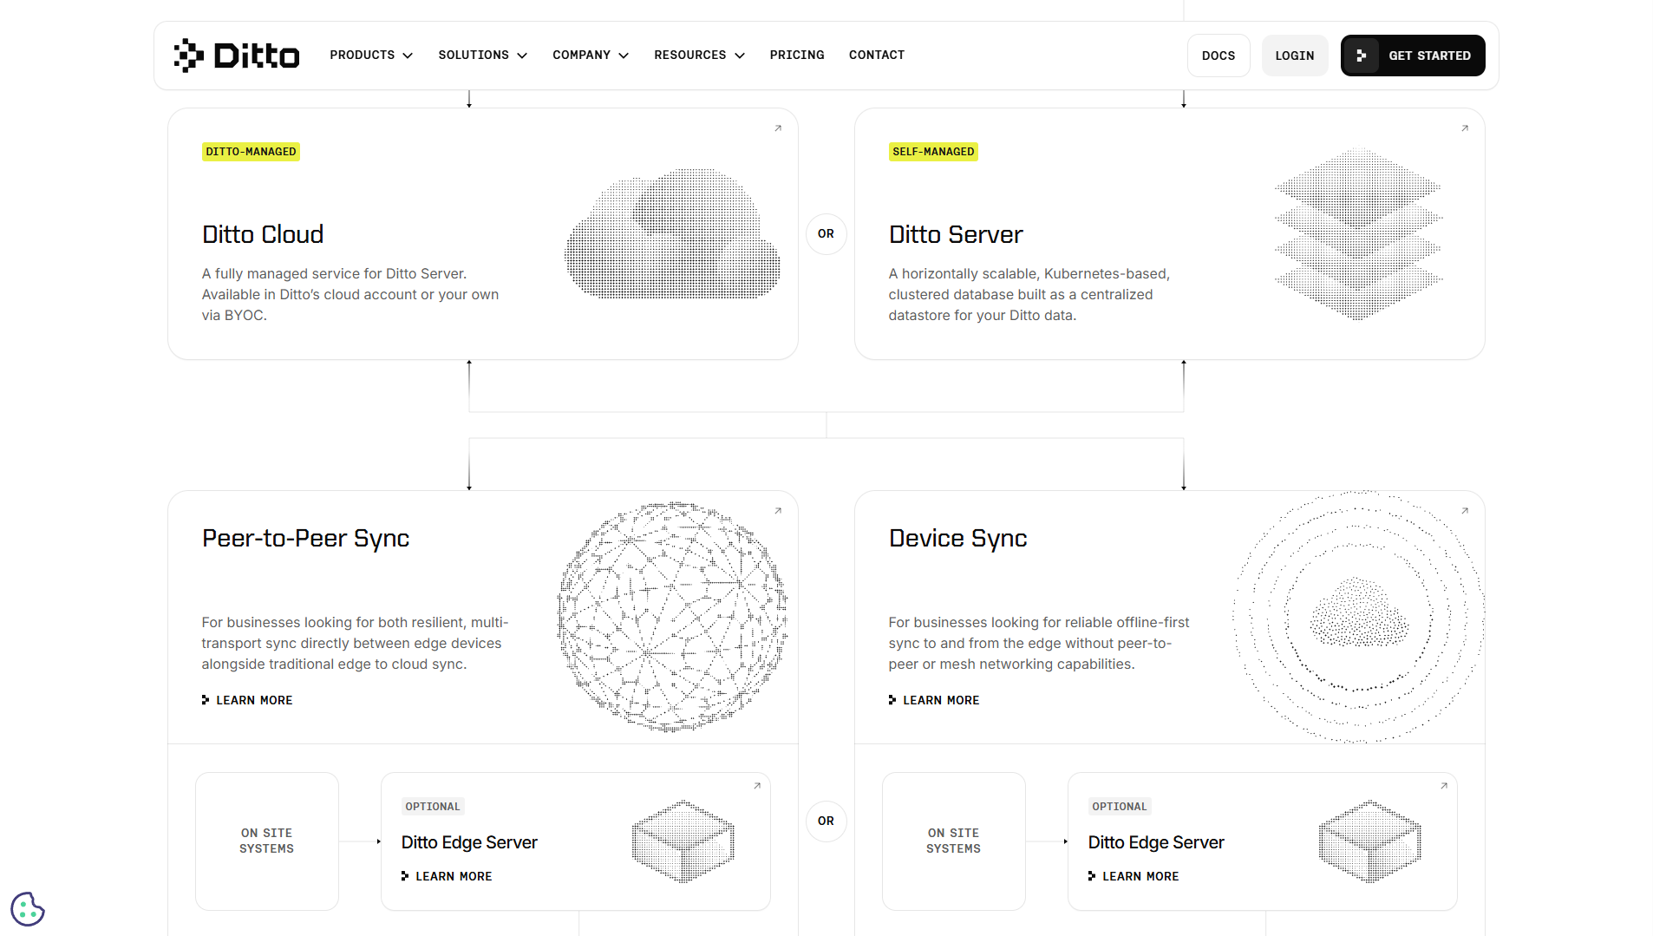The width and height of the screenshot is (1653, 936).
Task: Click the Get Started button
Action: pos(1413,56)
